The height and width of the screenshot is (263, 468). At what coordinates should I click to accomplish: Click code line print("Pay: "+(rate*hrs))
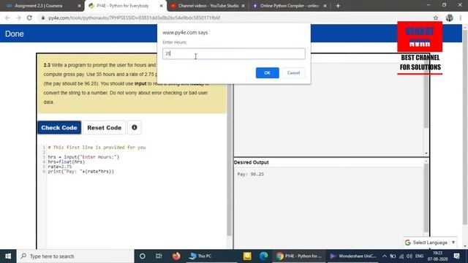(81, 172)
